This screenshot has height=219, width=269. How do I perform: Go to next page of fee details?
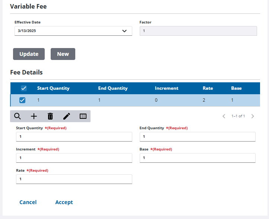[x=253, y=116]
